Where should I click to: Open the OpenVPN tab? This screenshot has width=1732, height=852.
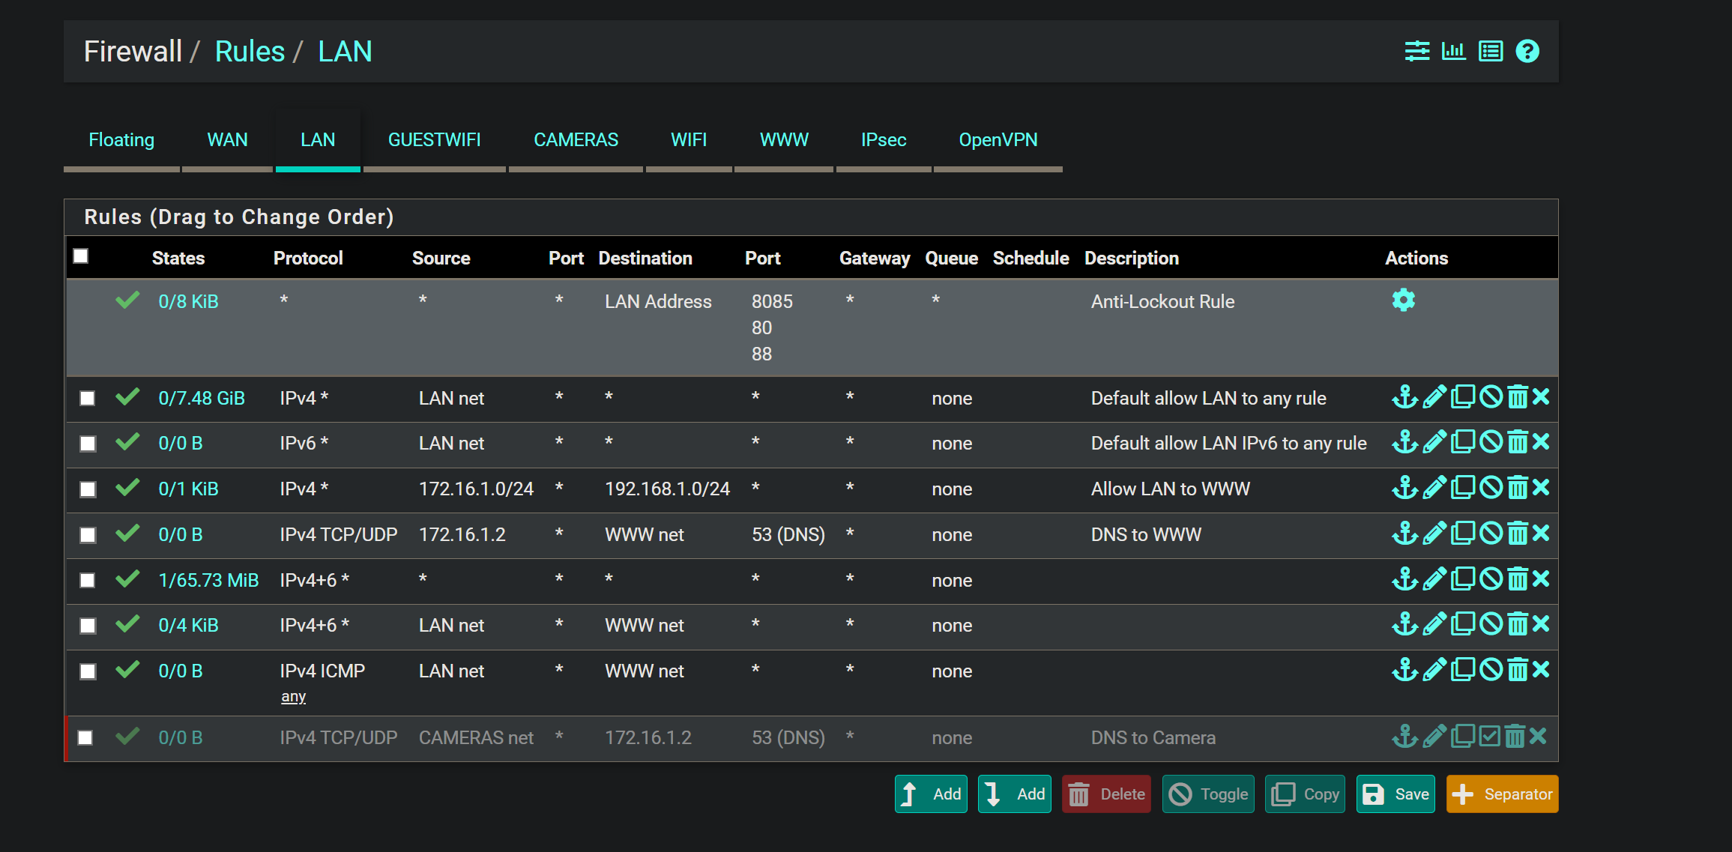pyautogui.click(x=998, y=140)
